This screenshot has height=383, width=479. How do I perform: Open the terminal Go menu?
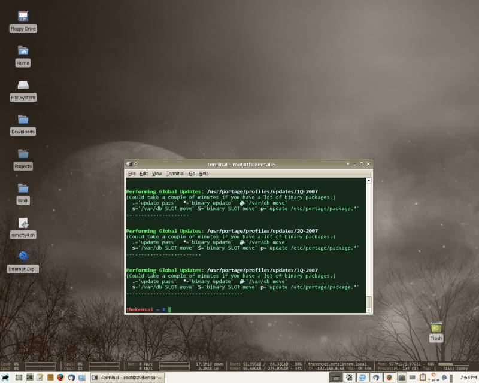point(192,174)
